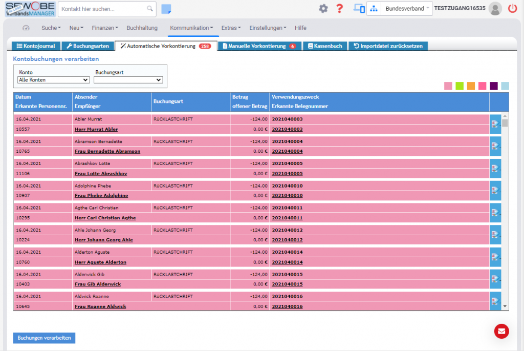Image resolution: width=524 pixels, height=351 pixels.
Task: Click the Buchungen verarbeiten button
Action: point(44,338)
